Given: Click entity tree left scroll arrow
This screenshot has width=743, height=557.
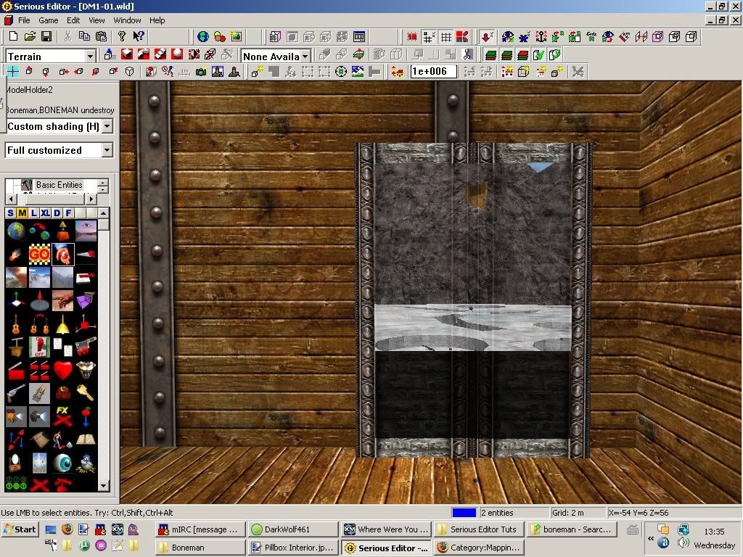Looking at the screenshot, I should (11, 199).
